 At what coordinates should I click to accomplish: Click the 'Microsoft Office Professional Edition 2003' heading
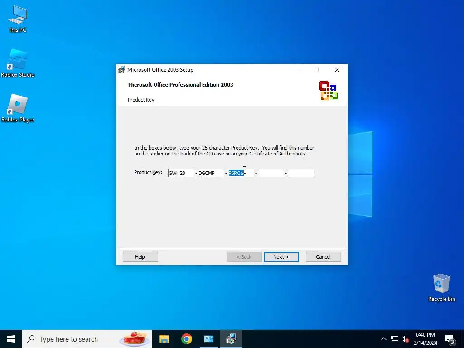click(181, 85)
